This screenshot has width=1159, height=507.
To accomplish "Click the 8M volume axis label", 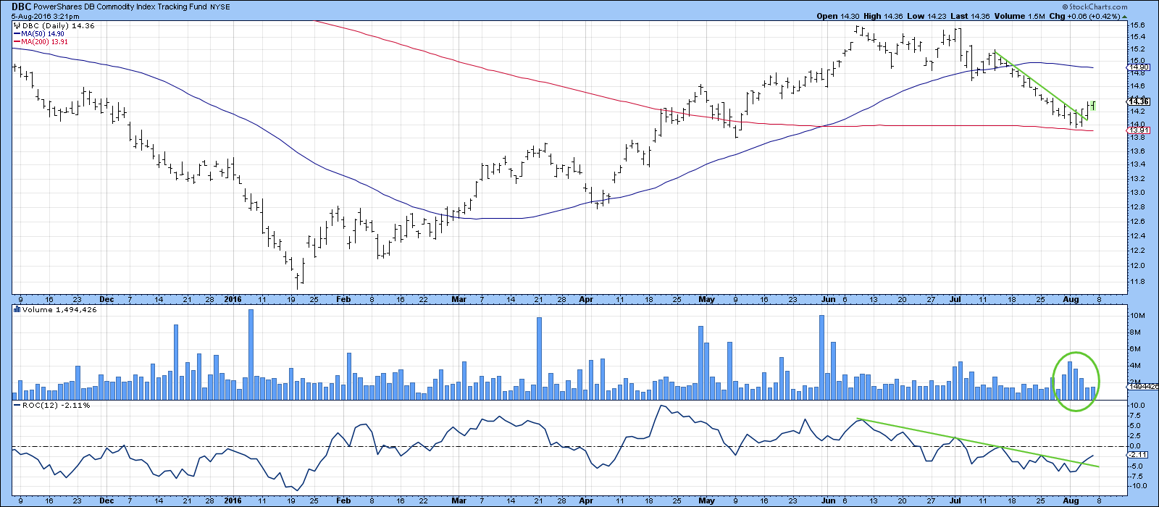I will [1135, 332].
